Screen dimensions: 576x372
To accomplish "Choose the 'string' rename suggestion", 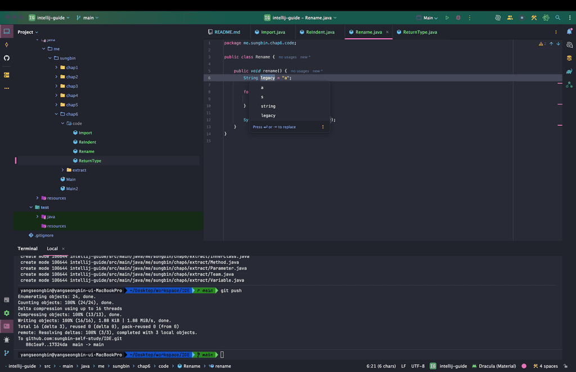I will point(268,106).
